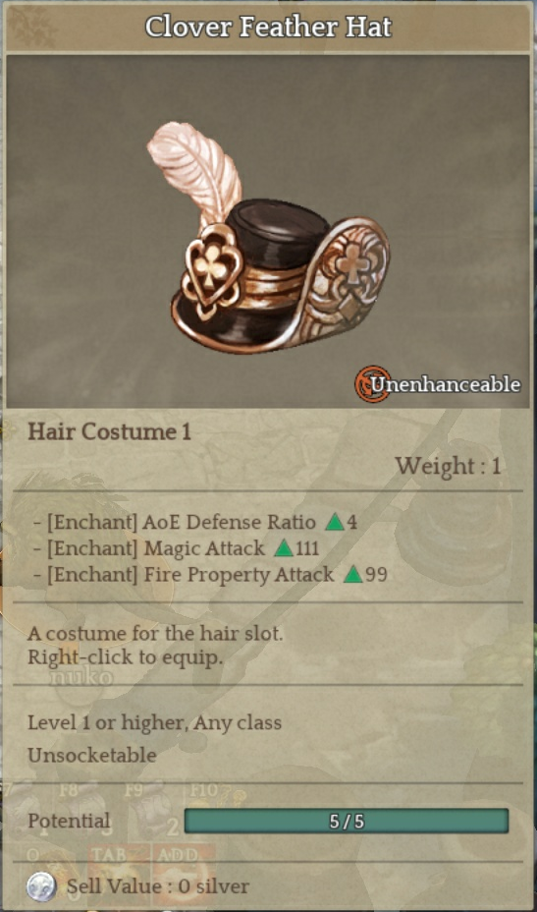Click the Clover Feather Hat title
Image resolution: width=537 pixels, height=912 pixels.
(x=269, y=27)
